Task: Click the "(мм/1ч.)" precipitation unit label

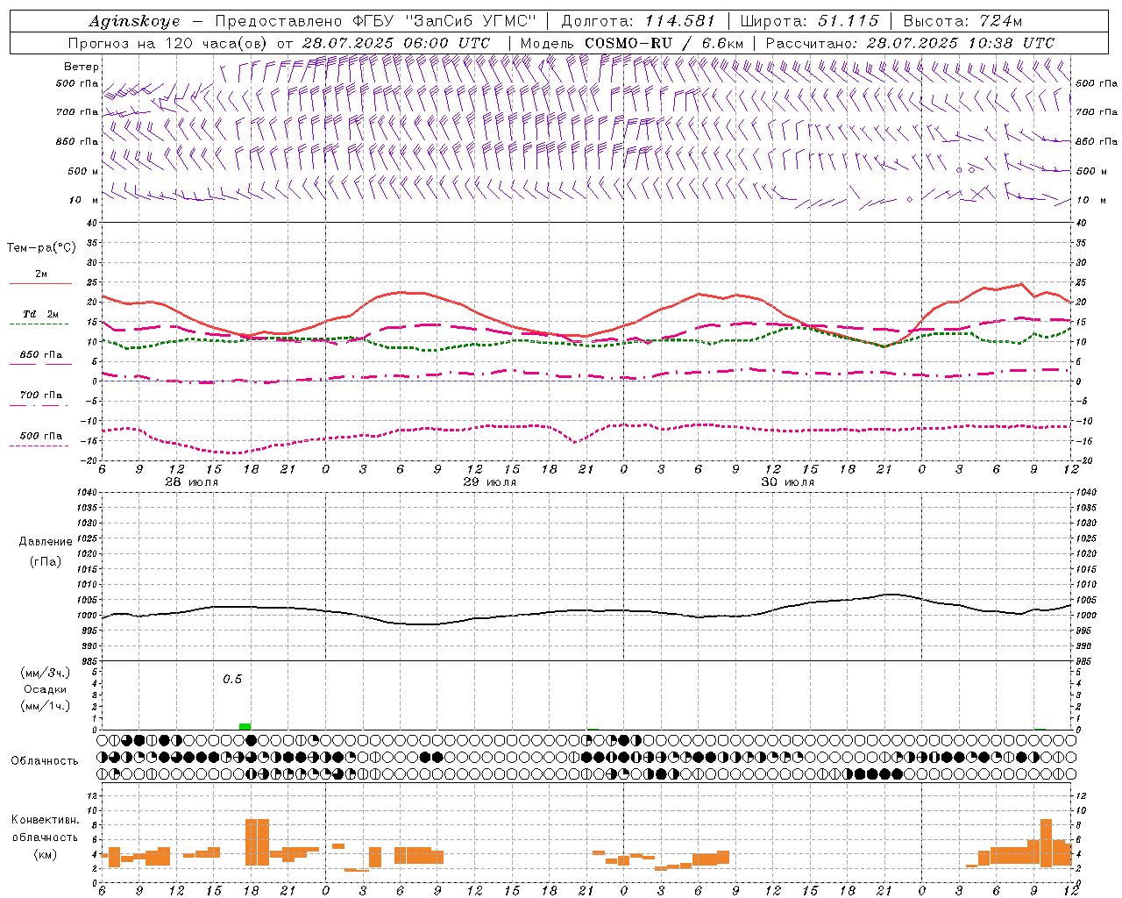Action: tap(46, 705)
